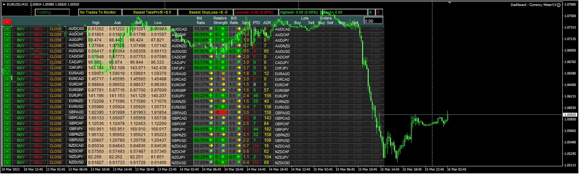Open the GBPUSD symbol chart button

click(76, 140)
